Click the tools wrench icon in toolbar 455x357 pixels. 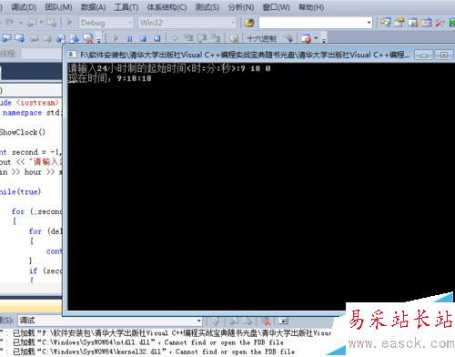440,23
